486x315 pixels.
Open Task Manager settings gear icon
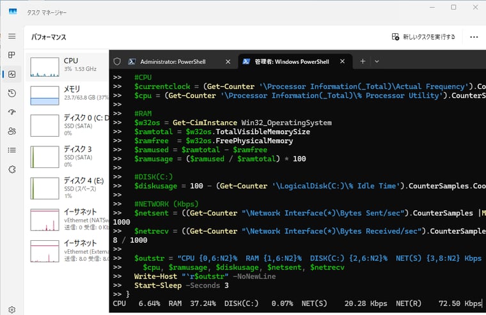12,309
